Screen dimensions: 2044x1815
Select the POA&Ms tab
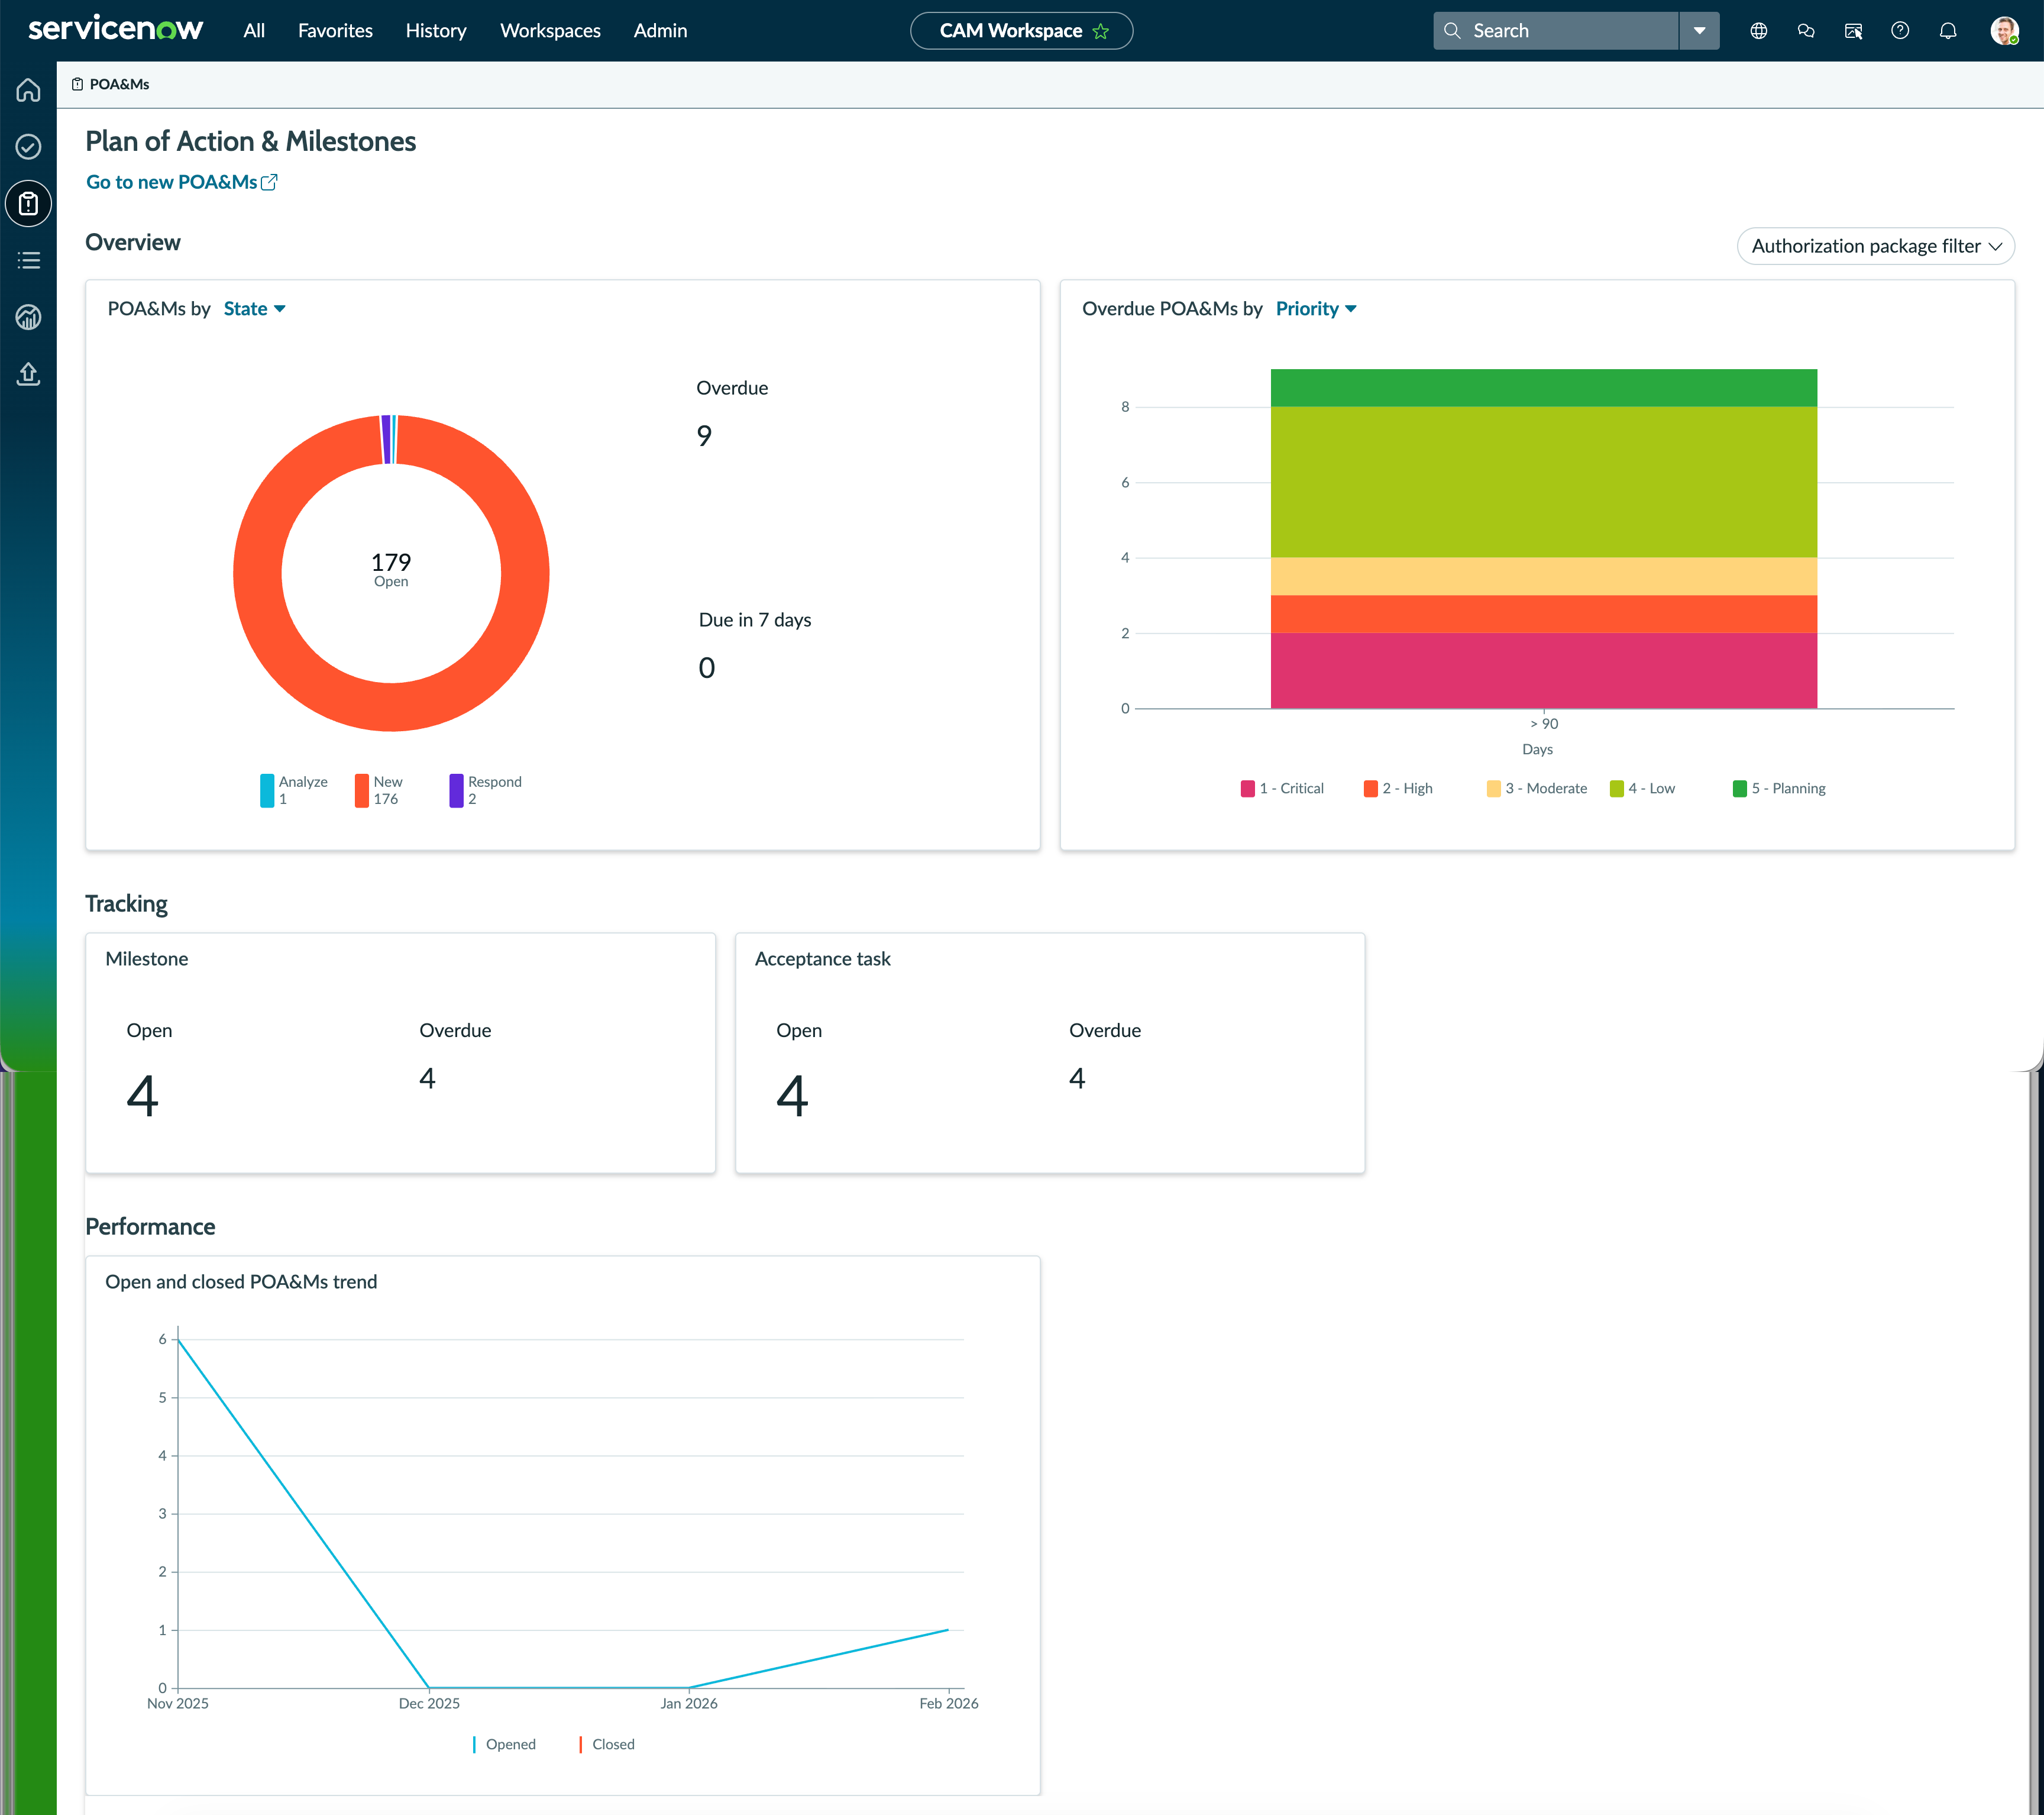tap(110, 84)
